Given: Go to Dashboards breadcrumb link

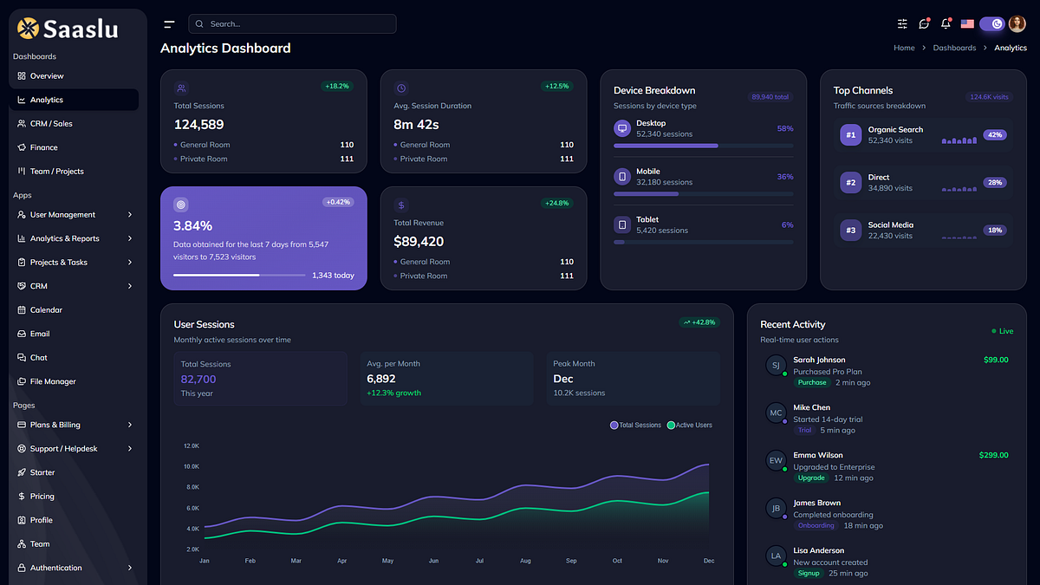Looking at the screenshot, I should 954,48.
